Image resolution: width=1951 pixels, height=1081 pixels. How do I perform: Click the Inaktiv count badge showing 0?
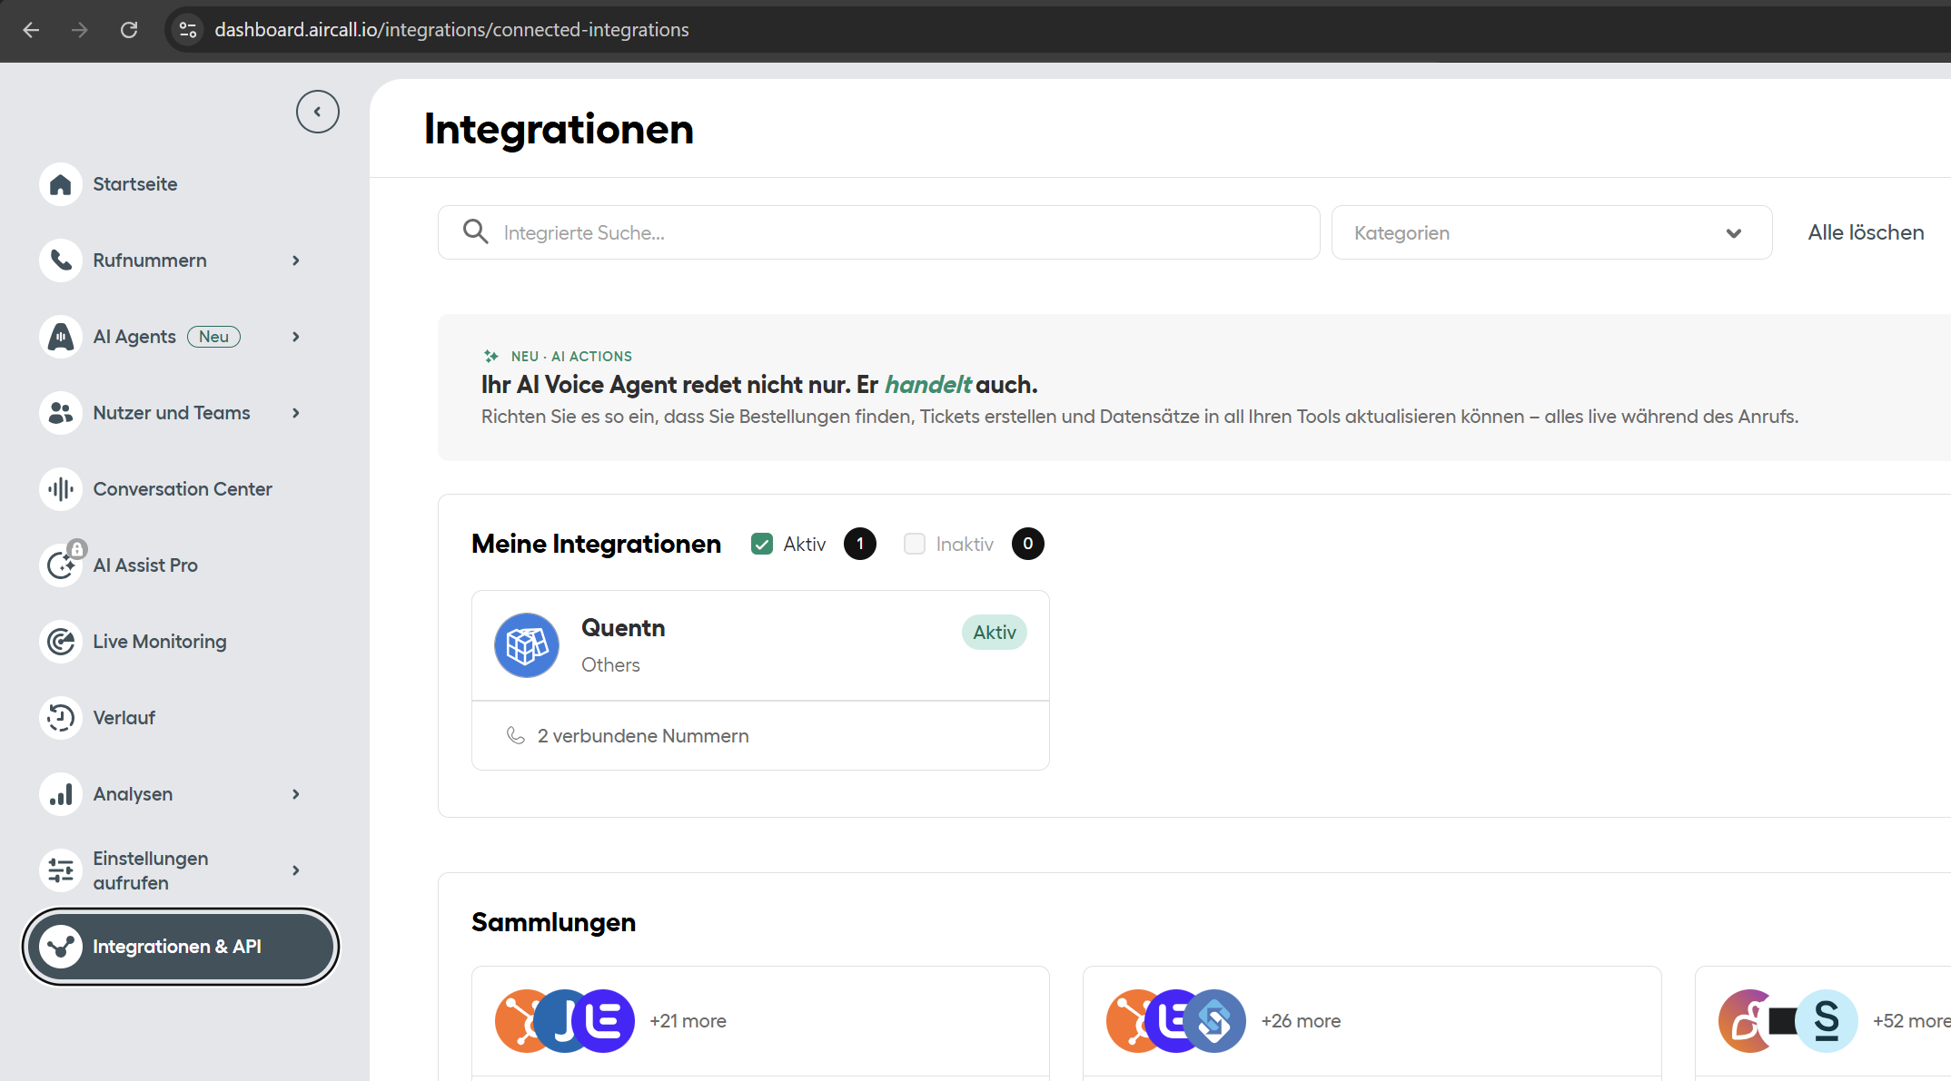tap(1028, 544)
